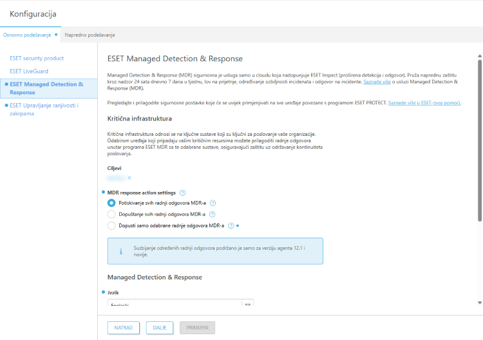Open Saznajte više u ESET-ovoj pomoći link

pyautogui.click(x=424, y=103)
